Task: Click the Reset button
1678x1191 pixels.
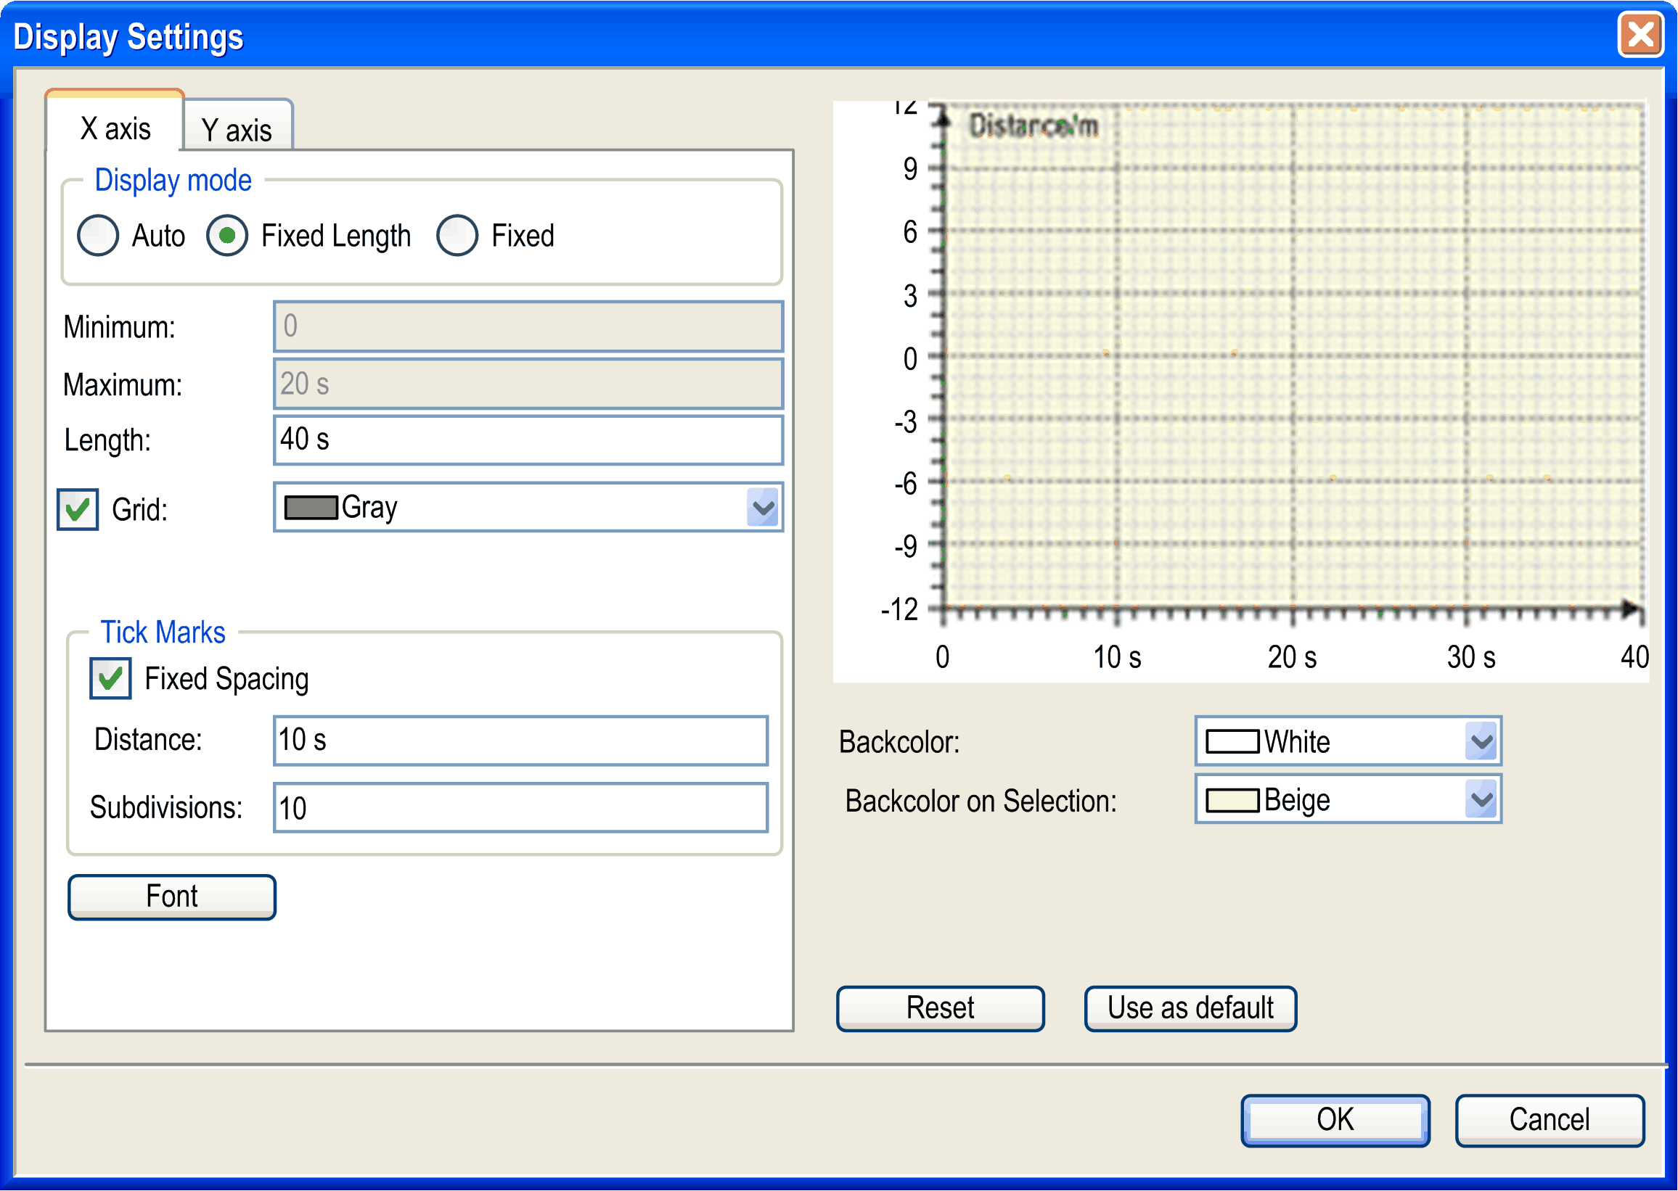Action: coord(940,1008)
